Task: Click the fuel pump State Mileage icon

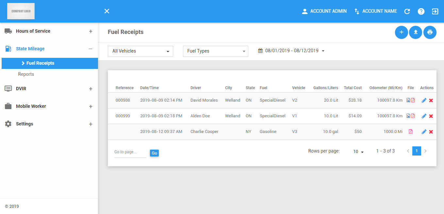Action: [8, 49]
